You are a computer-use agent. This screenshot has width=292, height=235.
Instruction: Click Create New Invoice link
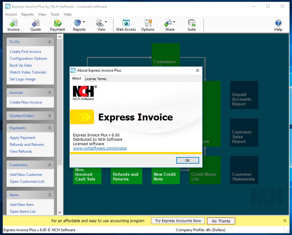[26, 102]
